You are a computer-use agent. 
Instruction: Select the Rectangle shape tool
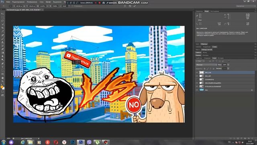2,74
